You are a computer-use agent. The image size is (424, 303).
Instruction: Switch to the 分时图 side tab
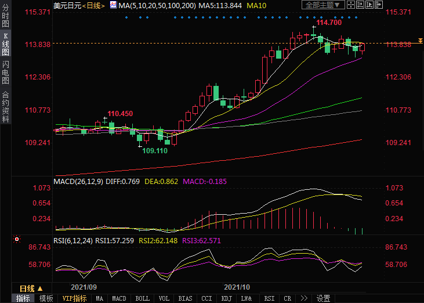point(5,17)
